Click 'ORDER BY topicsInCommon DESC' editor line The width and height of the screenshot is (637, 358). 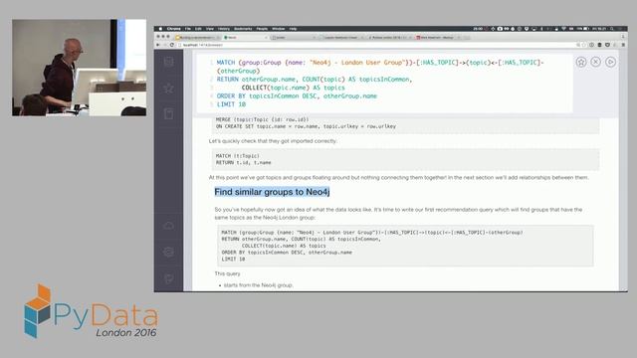[x=297, y=96]
